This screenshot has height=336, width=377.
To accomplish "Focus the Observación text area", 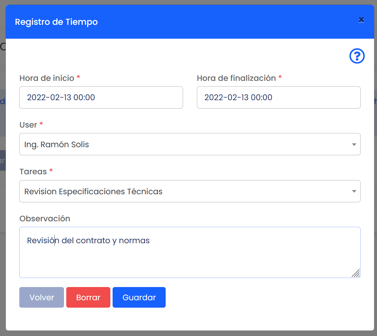I will (x=190, y=258).
